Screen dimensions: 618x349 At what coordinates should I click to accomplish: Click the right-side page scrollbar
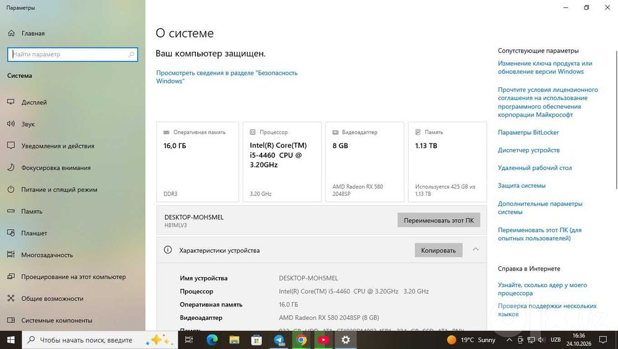pos(616,120)
